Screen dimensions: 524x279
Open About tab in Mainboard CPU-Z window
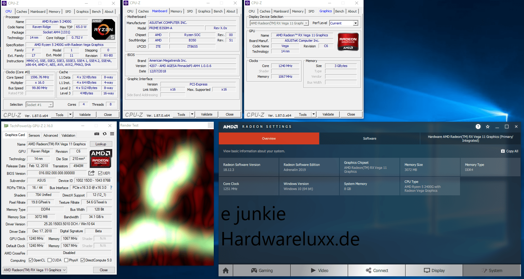[231, 11]
